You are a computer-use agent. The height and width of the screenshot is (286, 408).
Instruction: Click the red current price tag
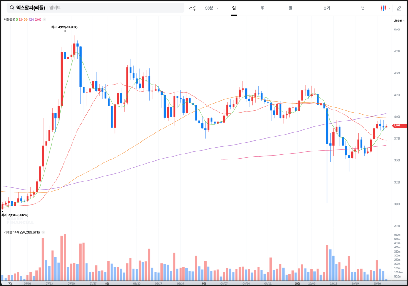point(397,126)
